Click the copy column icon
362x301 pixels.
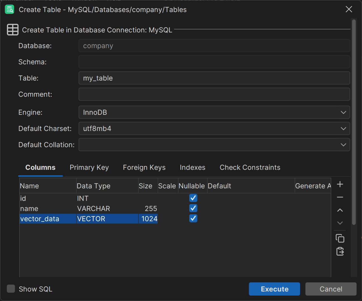click(x=340, y=238)
